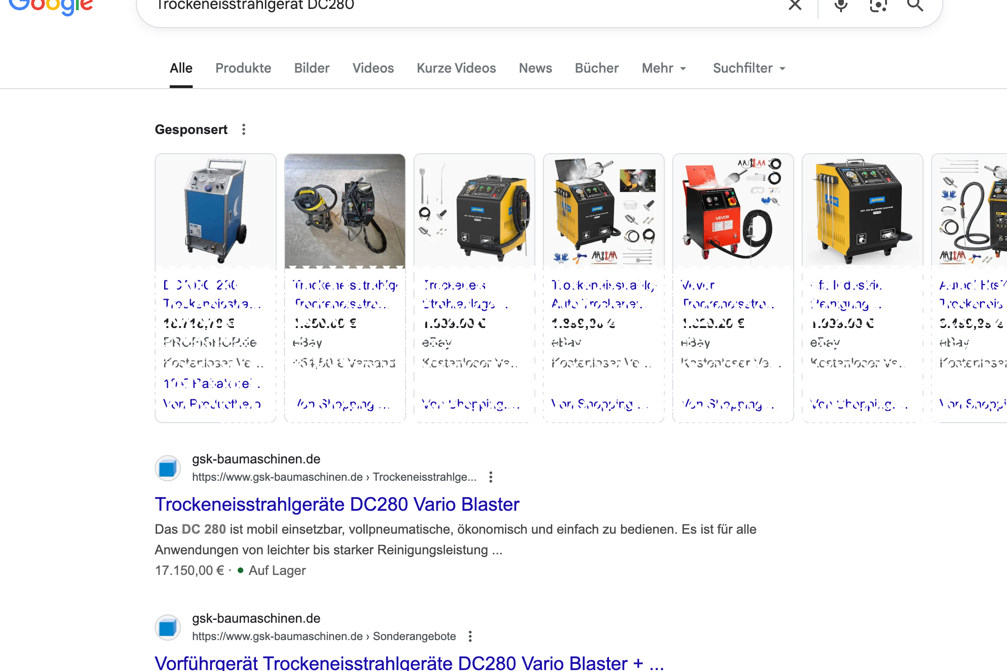The image size is (1007, 671).
Task: Open options dots beside Sonderangebote result
Action: point(470,636)
